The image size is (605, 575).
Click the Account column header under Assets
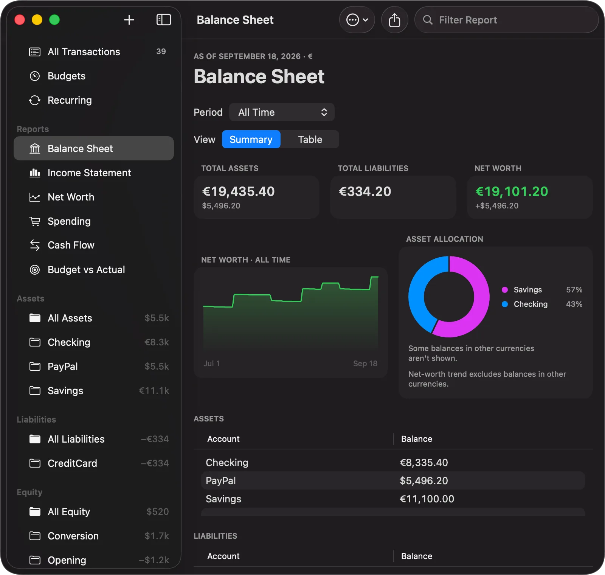(x=223, y=439)
